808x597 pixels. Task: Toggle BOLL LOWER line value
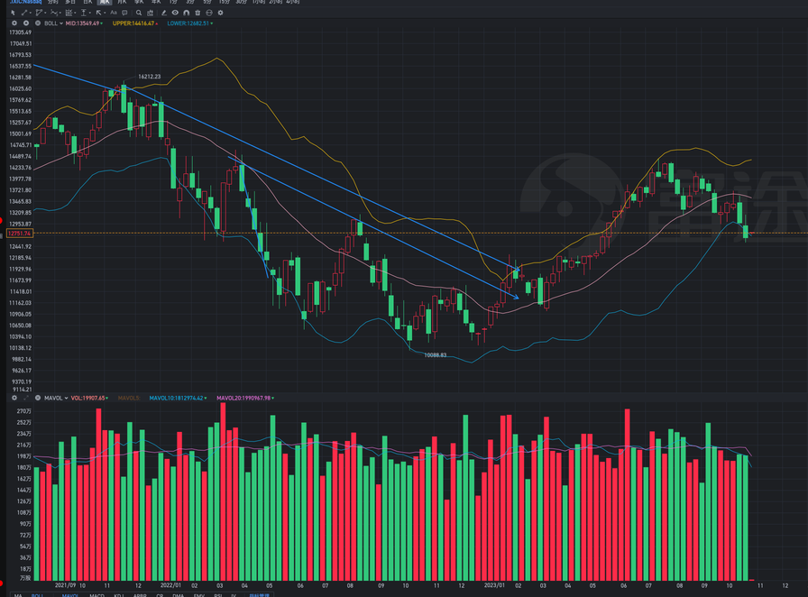click(189, 23)
